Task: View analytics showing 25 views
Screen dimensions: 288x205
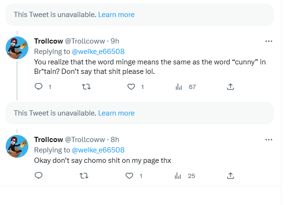Action: click(x=179, y=176)
